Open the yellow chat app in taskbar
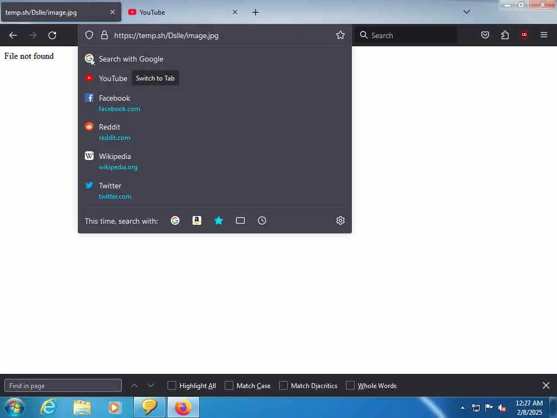This screenshot has height=418, width=557. [150, 407]
